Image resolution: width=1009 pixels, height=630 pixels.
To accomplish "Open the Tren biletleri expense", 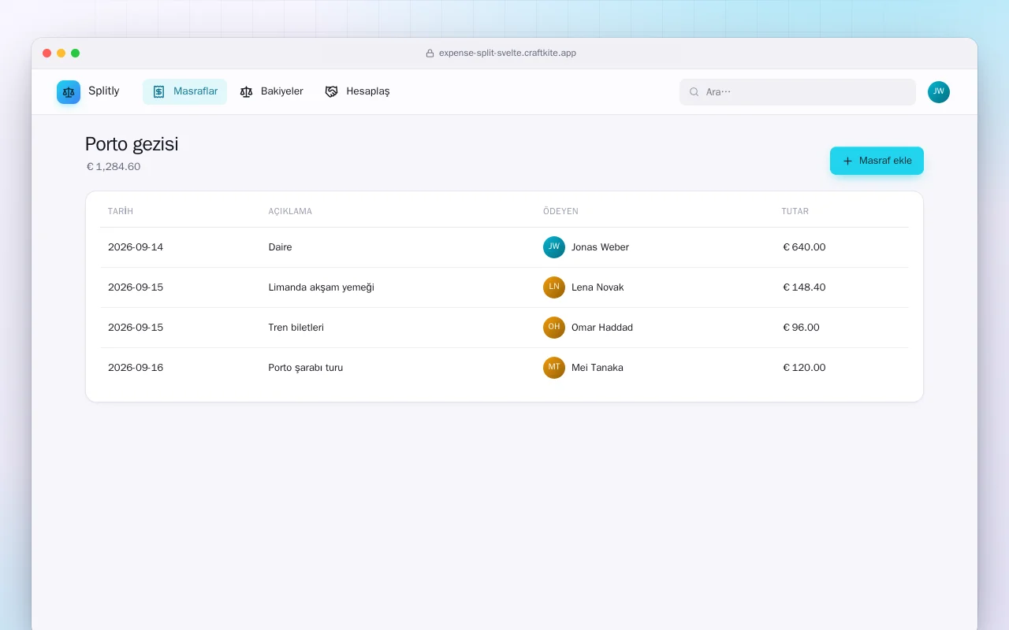I will coord(296,328).
